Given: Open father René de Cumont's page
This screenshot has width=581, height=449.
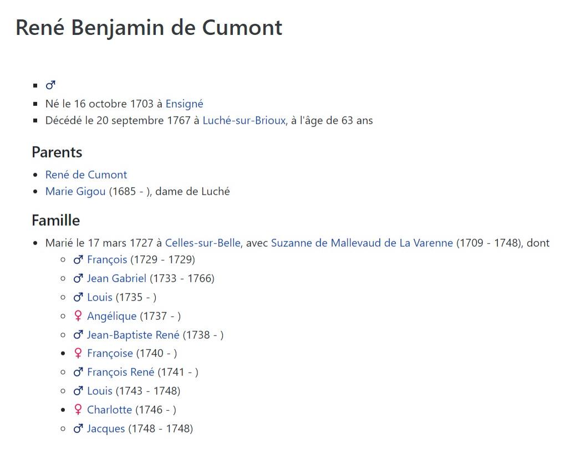Looking at the screenshot, I should click(x=86, y=175).
